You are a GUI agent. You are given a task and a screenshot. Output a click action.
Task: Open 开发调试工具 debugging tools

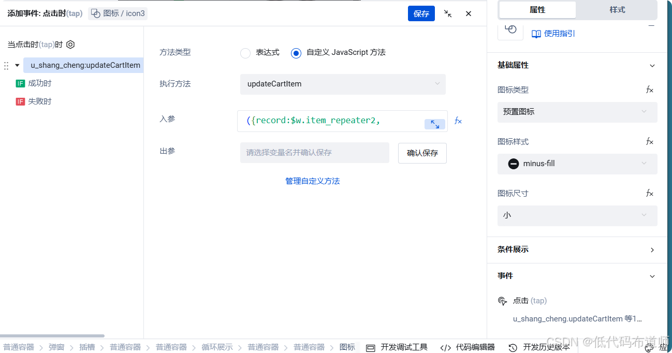point(397,347)
